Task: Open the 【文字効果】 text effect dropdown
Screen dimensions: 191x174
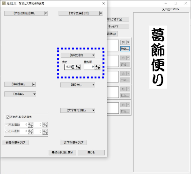Action: tap(81, 14)
